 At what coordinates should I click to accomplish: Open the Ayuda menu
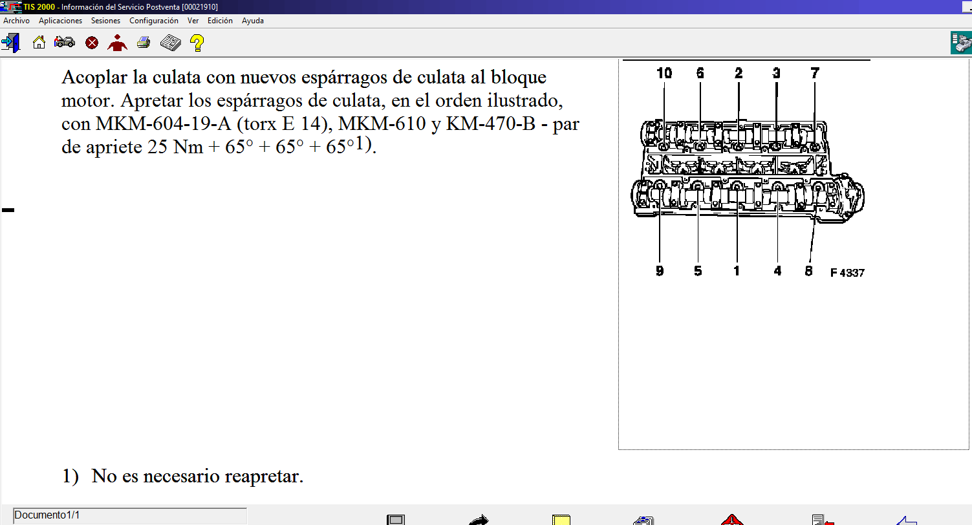tap(253, 21)
